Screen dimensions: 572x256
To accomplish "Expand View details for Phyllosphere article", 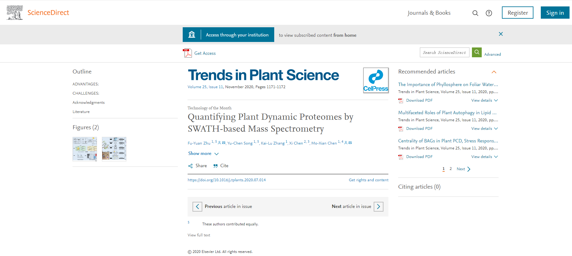I will tap(484, 100).
